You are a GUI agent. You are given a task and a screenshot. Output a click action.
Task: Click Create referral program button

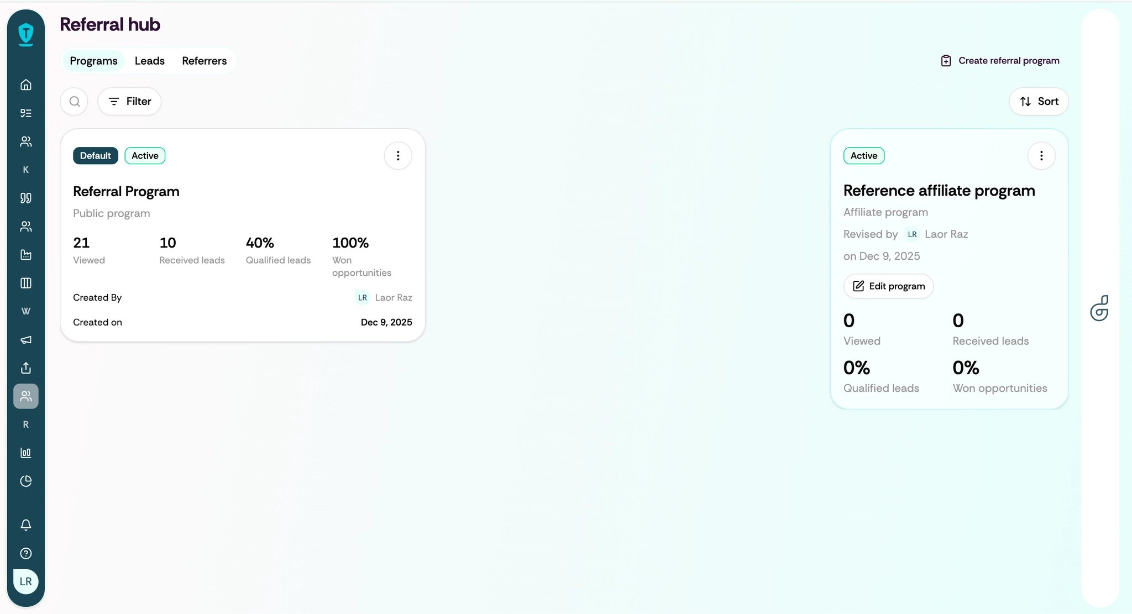pos(1000,61)
